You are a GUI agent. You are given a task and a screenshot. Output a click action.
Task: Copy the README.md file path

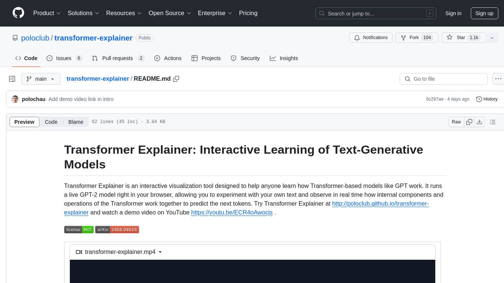176,79
